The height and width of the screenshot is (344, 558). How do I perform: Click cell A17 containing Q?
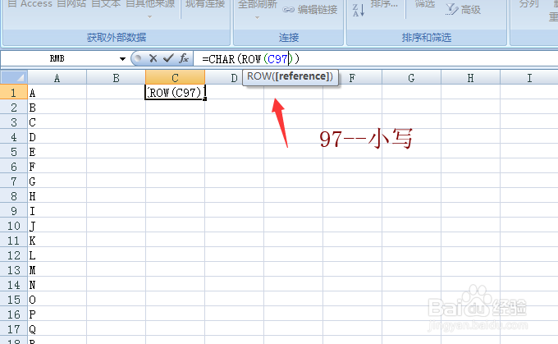point(57,329)
